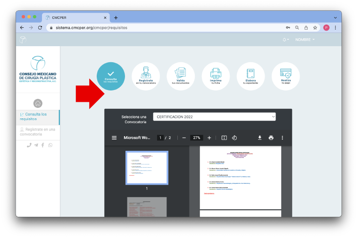Open the Regístrate en tu convocatoria step
This screenshot has width=358, height=238.
146,76
